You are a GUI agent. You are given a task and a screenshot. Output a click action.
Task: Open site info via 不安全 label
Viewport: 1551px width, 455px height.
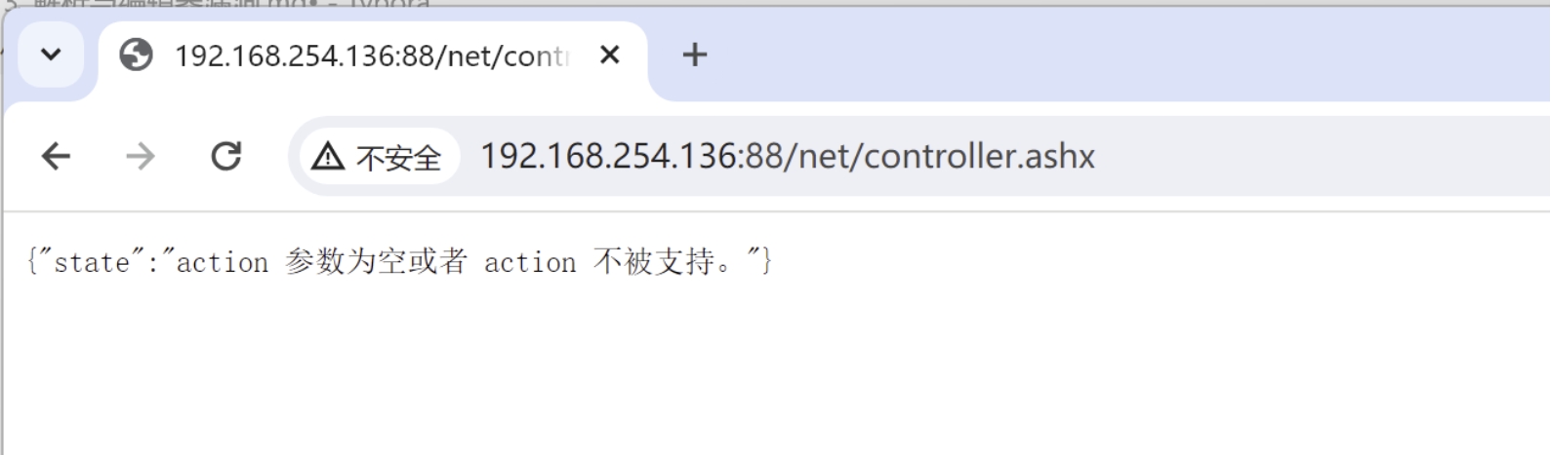[398, 157]
